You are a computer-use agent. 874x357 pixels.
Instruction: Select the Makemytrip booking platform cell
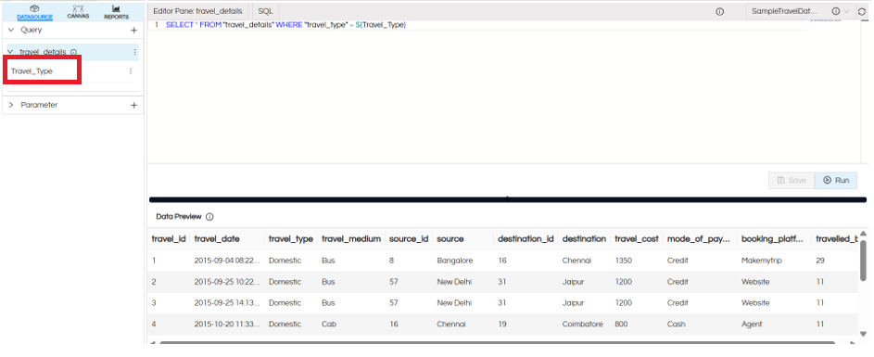tap(762, 261)
